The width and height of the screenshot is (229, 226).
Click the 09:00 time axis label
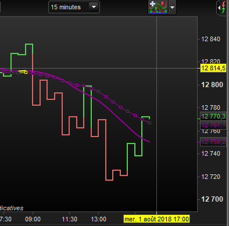pos(33,219)
